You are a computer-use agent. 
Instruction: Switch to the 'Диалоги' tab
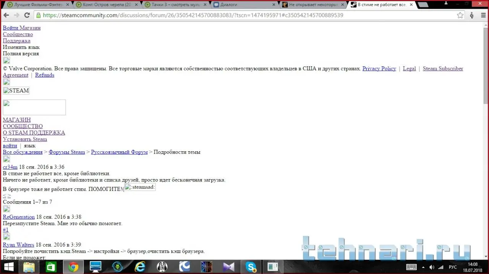pos(244,5)
